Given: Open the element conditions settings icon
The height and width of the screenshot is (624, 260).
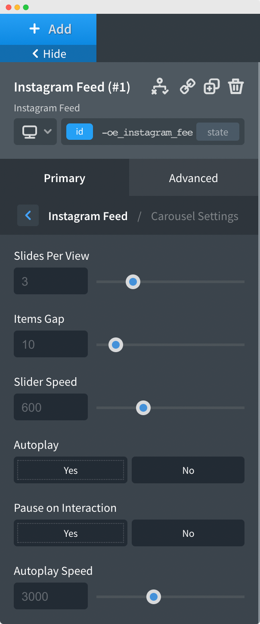Looking at the screenshot, I should pos(159,86).
